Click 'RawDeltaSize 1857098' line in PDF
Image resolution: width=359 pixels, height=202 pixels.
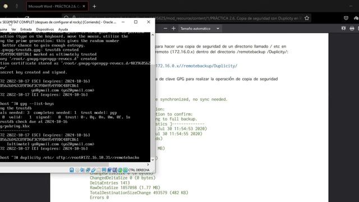125,187
